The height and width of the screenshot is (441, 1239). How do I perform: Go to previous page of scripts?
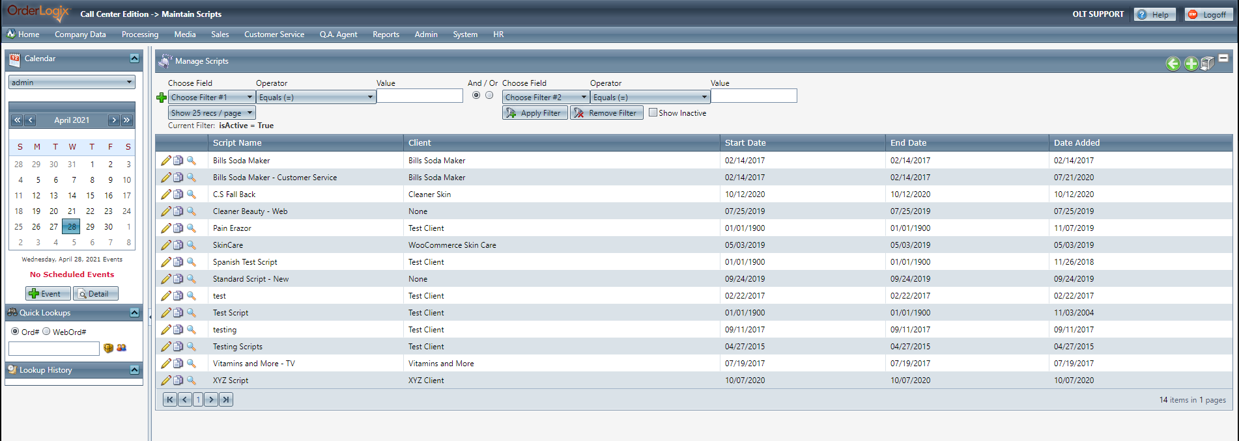coord(185,399)
